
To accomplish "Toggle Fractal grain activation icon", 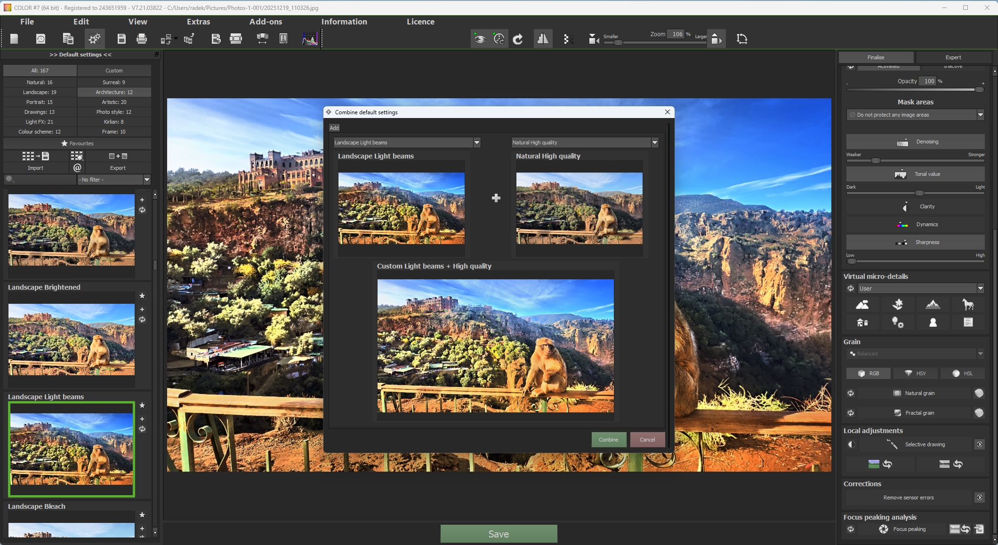I will (851, 413).
